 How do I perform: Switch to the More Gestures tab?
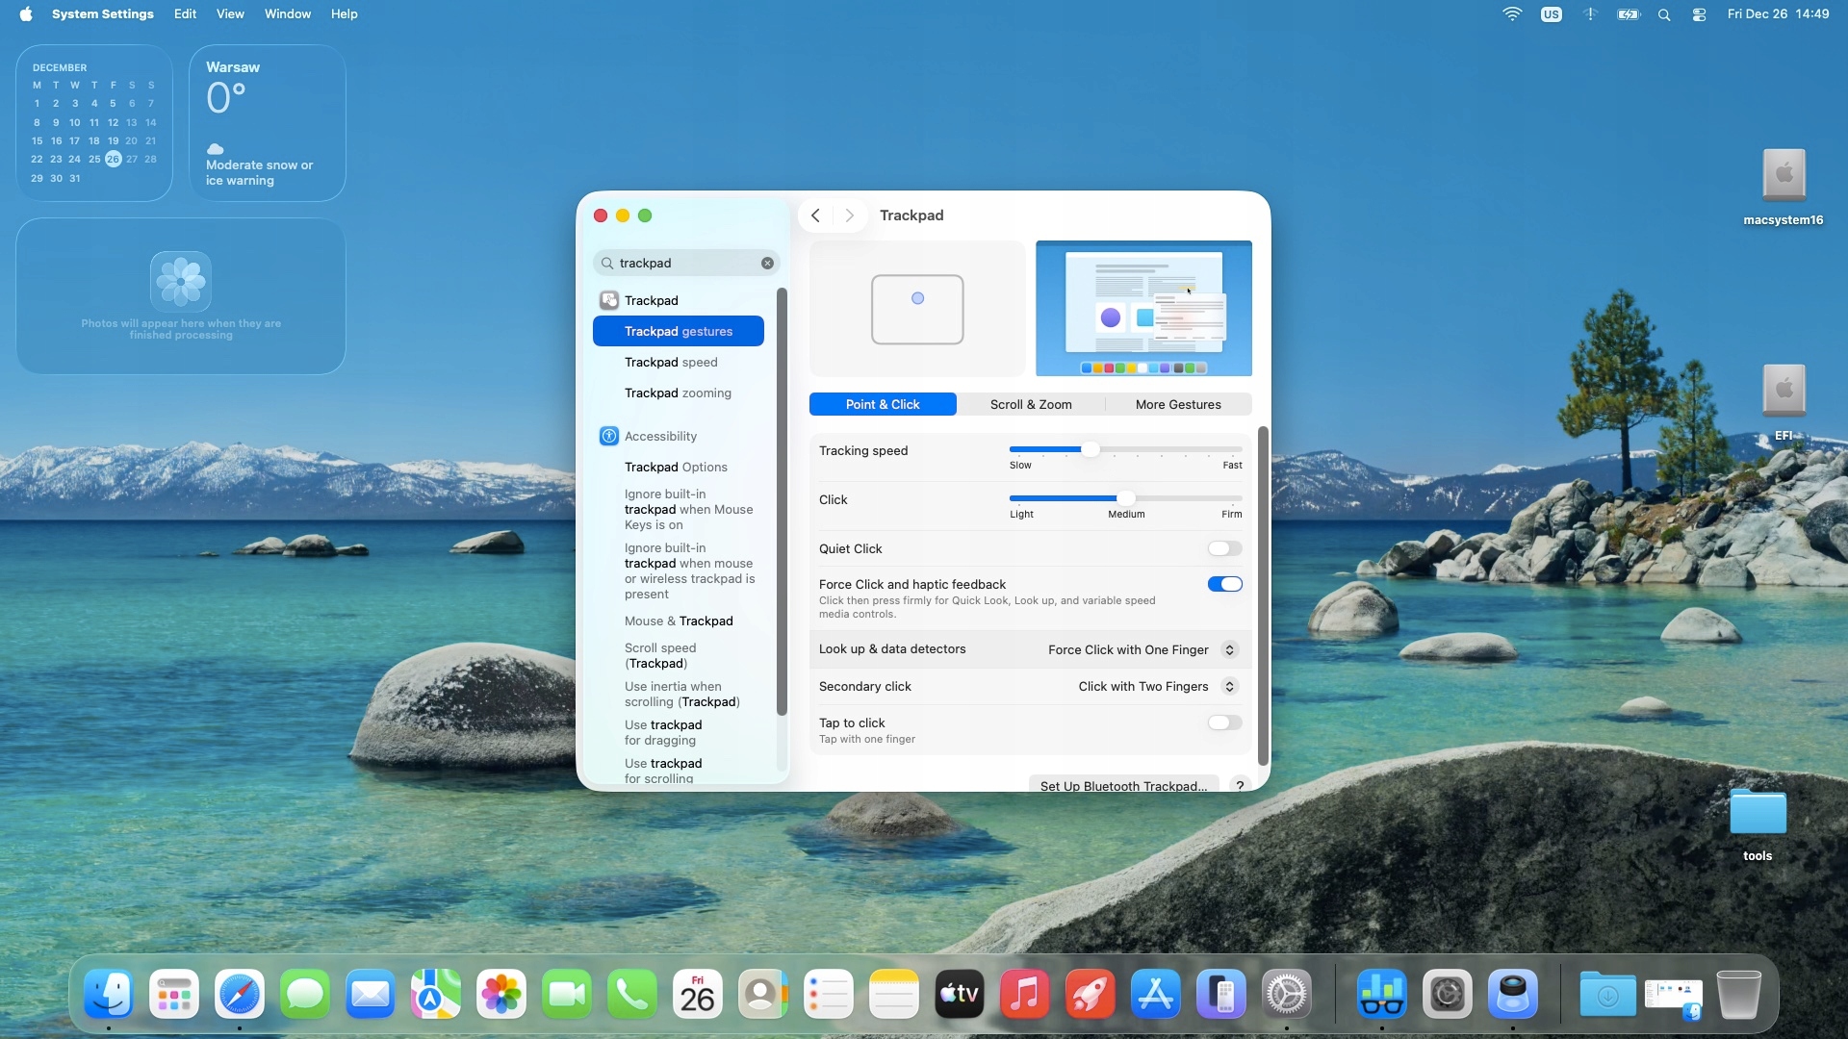click(x=1178, y=404)
